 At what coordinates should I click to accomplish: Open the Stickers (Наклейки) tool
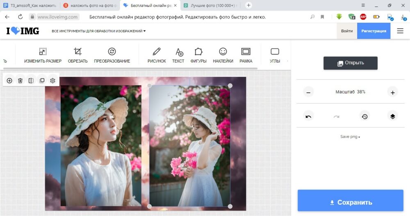tap(223, 55)
